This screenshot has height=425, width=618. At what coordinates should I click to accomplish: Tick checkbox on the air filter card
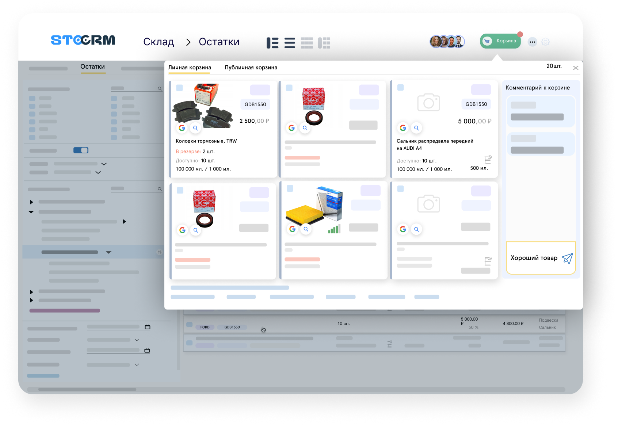click(290, 188)
